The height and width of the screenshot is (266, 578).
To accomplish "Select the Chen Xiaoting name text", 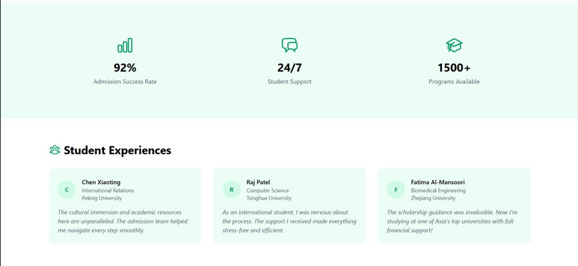I will (x=101, y=182).
